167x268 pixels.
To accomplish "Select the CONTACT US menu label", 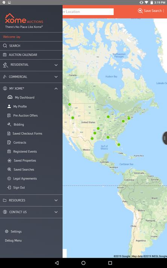I will [x=18, y=212].
